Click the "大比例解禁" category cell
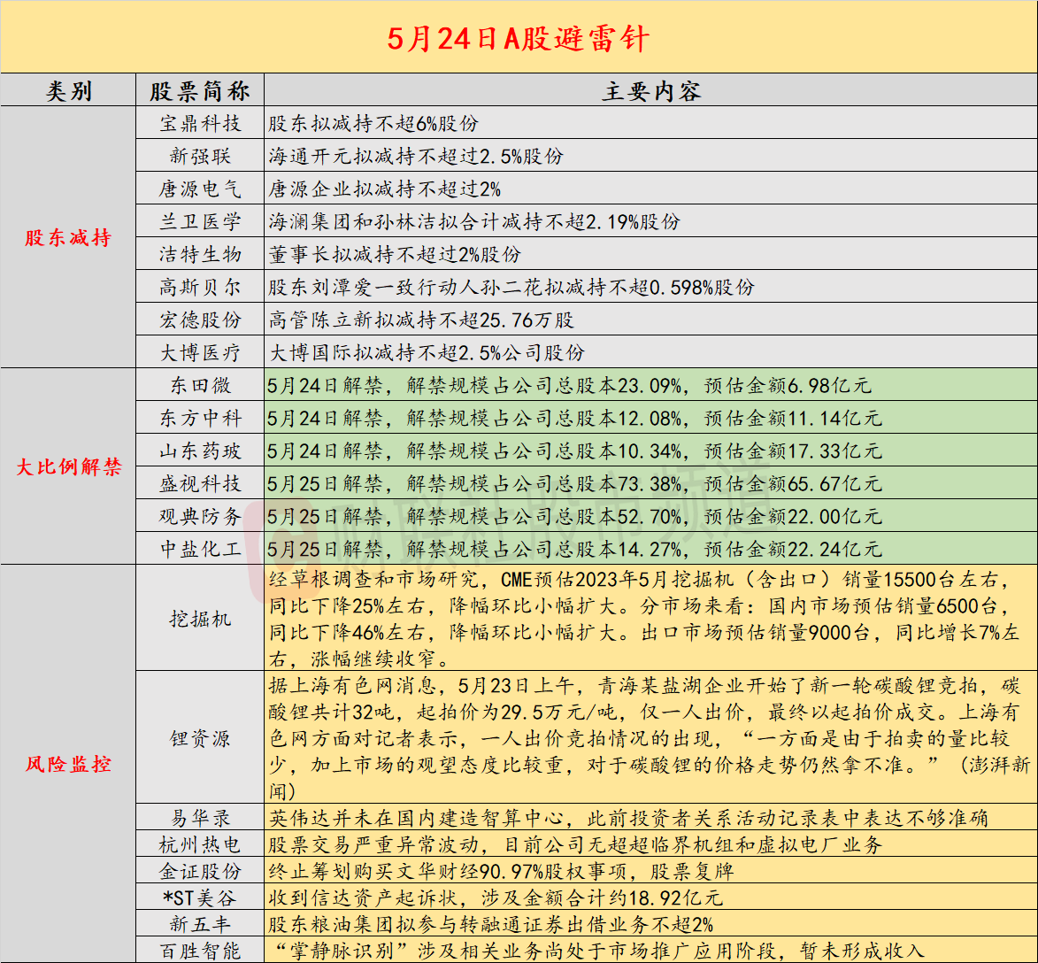 point(68,466)
